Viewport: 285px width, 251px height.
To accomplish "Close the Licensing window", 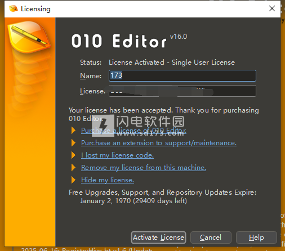I will (x=272, y=8).
